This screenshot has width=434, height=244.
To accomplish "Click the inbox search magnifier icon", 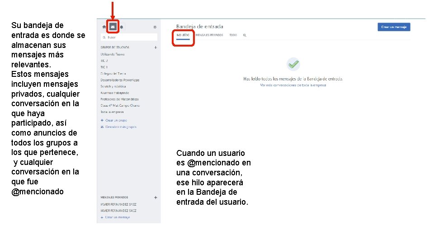I will [x=245, y=35].
